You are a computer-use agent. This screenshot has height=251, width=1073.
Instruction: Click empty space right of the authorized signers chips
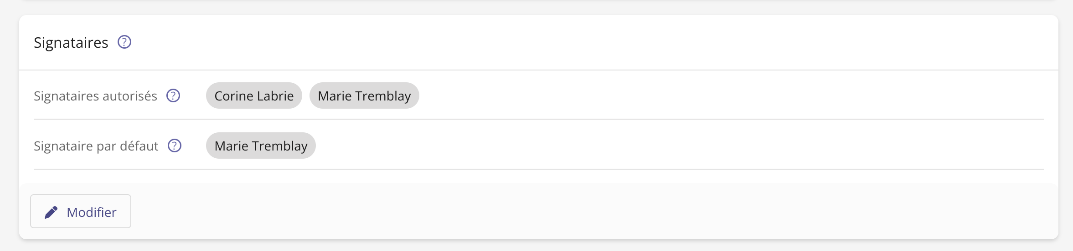[x=684, y=96]
